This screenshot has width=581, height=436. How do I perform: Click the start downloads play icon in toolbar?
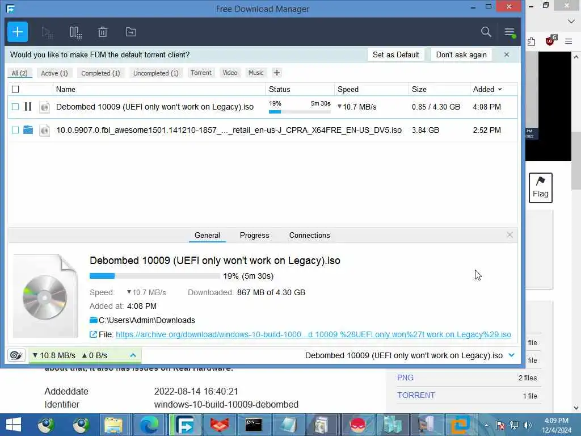pos(47,32)
